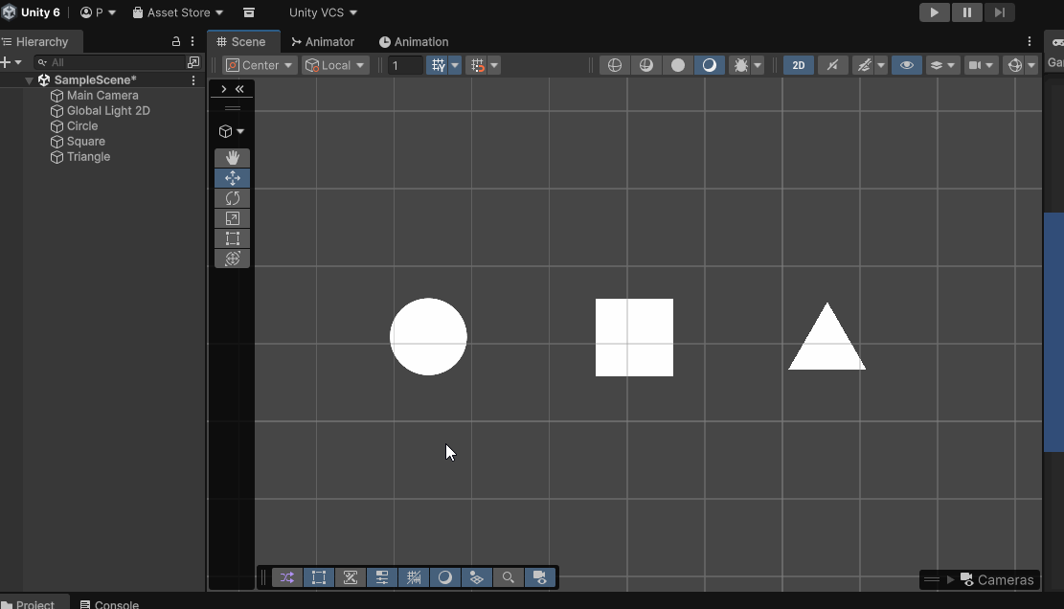Open Hierarchy panel three-dot menu
The width and height of the screenshot is (1064, 609).
coord(192,41)
